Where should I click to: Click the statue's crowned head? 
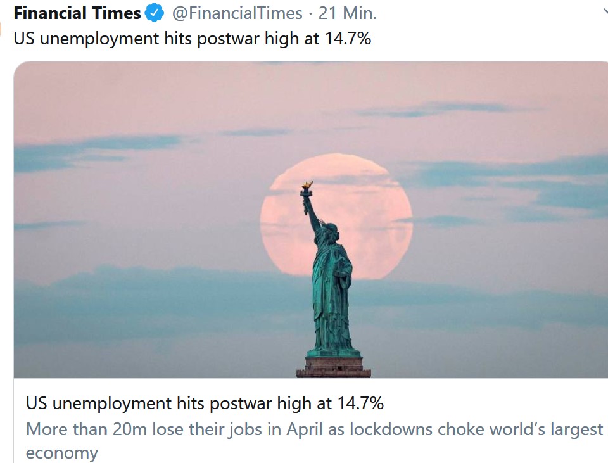click(329, 229)
